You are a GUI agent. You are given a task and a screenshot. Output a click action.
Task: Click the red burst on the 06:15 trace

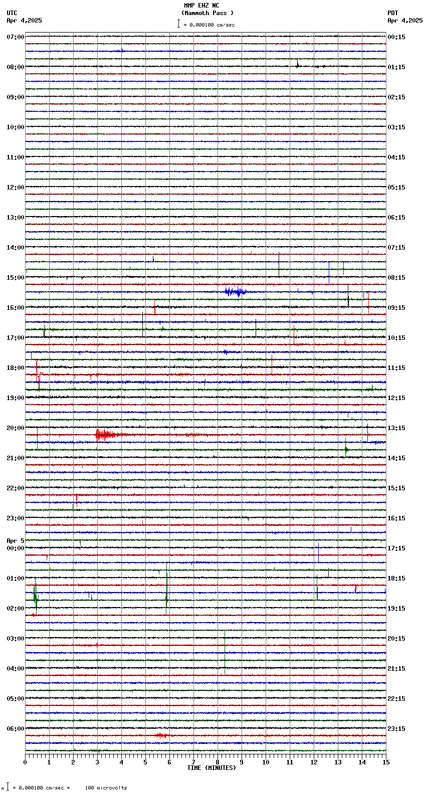point(161,735)
